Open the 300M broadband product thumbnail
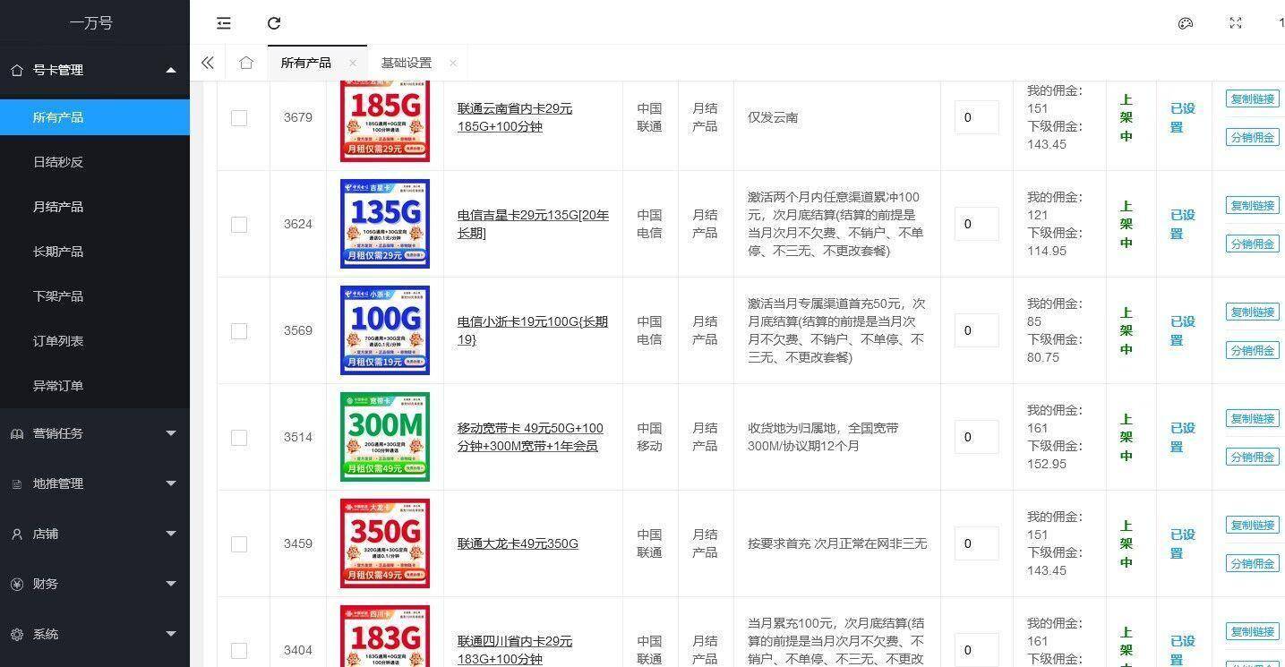1285x667 pixels. [385, 437]
